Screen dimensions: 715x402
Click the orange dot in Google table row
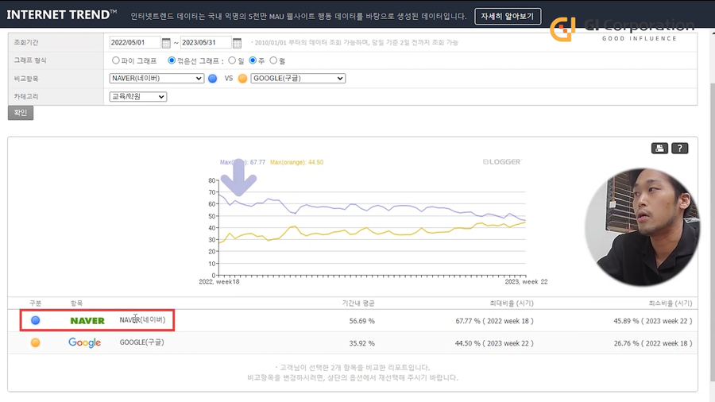point(35,342)
